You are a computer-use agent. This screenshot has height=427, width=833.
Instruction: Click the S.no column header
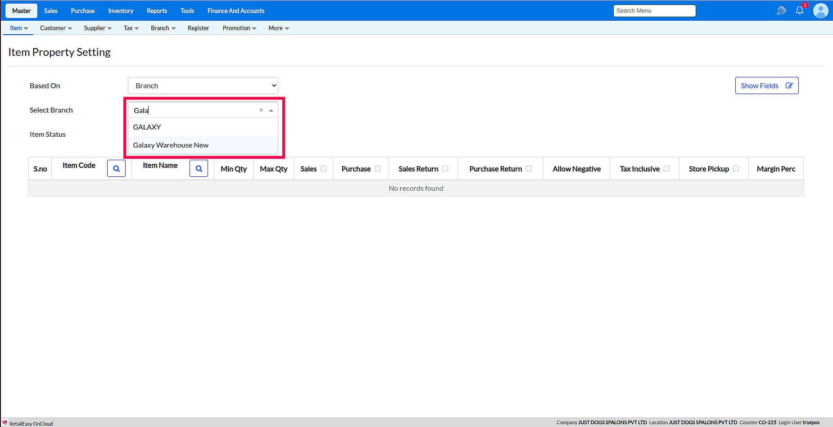click(x=40, y=169)
